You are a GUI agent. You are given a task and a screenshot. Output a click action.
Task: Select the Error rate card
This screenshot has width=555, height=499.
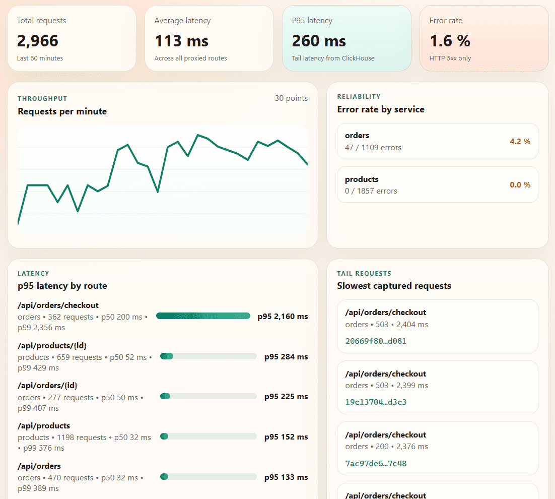tap(484, 38)
